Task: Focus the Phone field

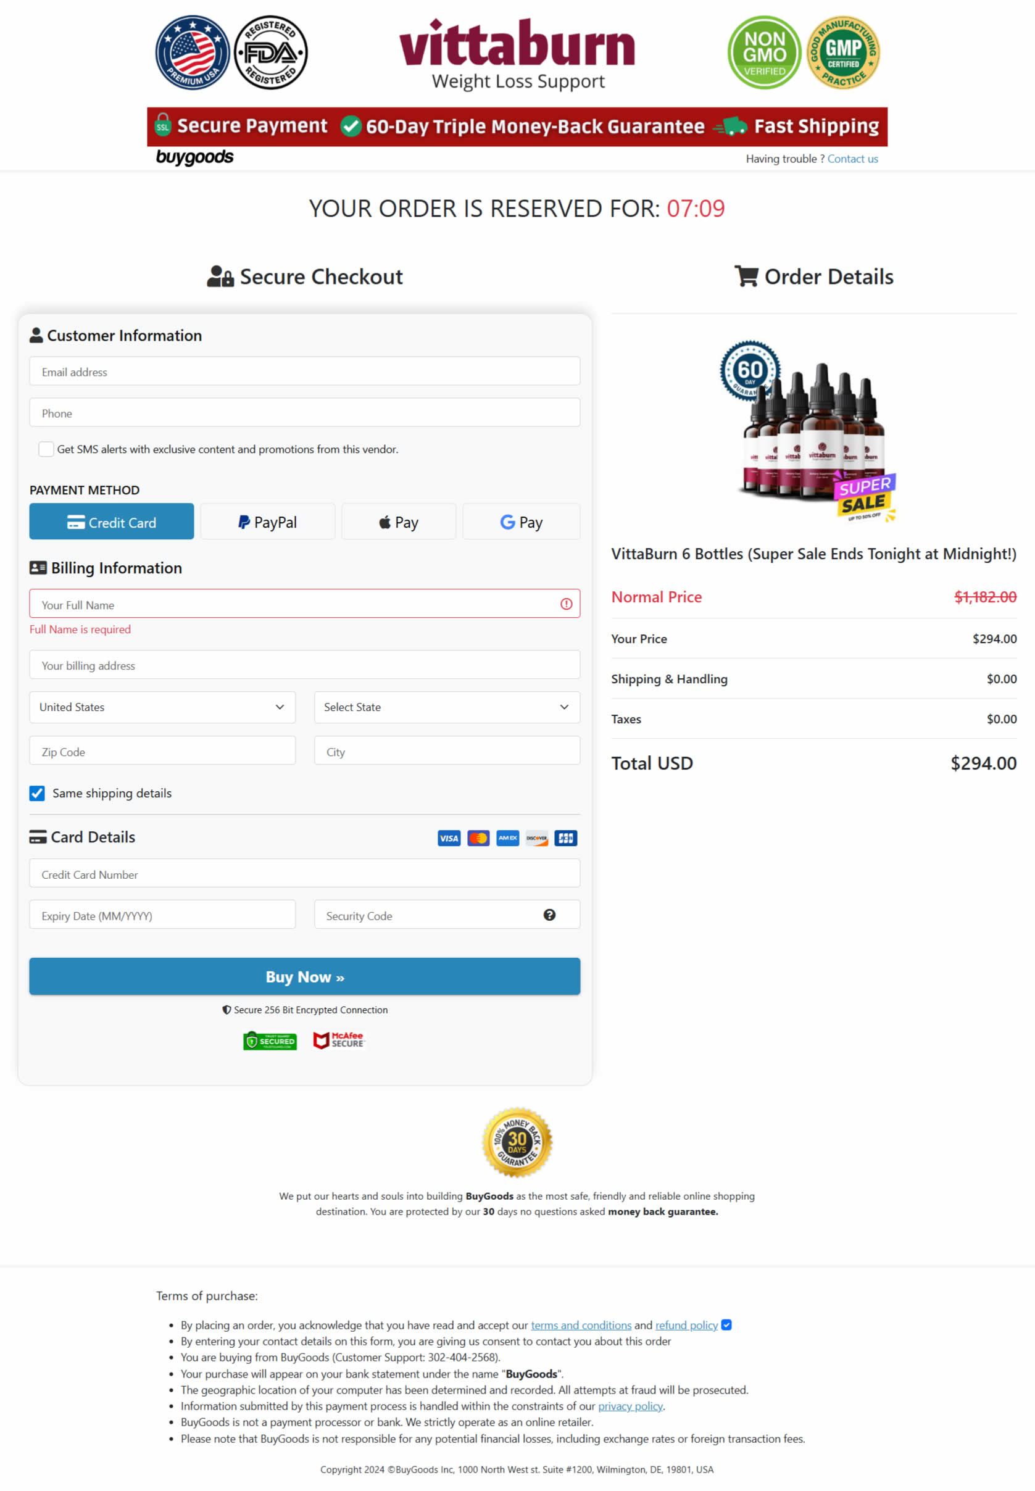Action: 305,413
